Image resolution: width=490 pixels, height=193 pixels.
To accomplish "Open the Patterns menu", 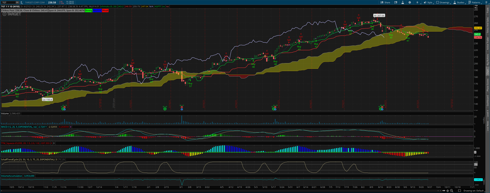I will click(474, 2).
